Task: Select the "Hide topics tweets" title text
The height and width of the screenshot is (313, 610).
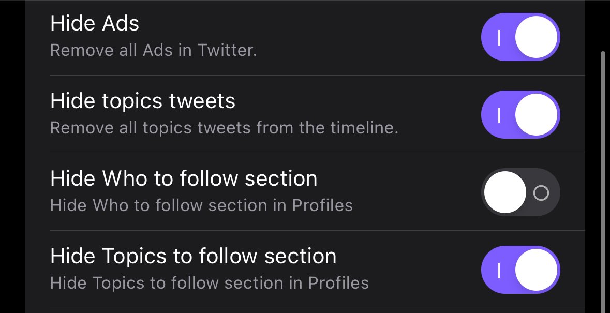Action: click(x=143, y=101)
